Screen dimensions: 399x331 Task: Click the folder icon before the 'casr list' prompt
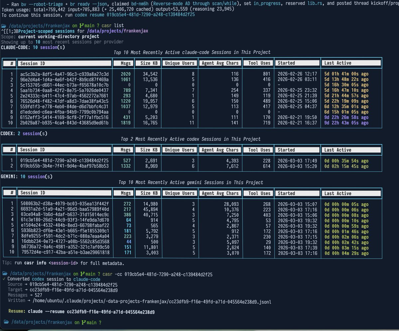click(x=4, y=26)
